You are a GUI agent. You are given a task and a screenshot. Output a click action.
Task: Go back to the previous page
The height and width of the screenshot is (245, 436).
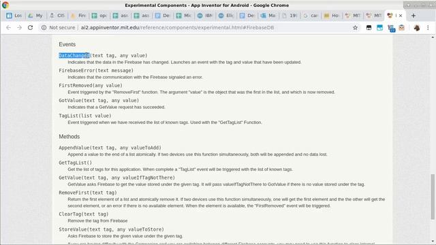pos(8,27)
